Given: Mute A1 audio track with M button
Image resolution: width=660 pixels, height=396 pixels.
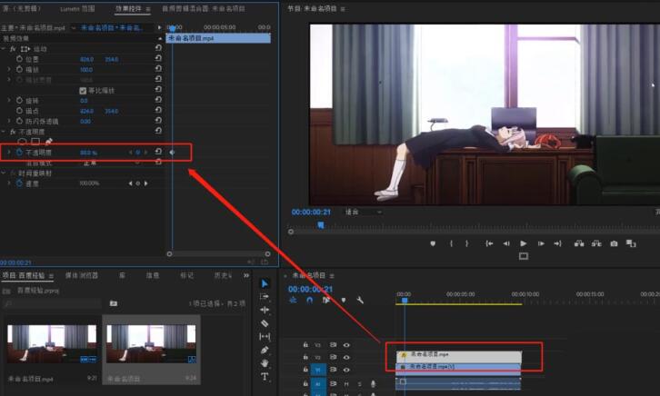Looking at the screenshot, I should [x=346, y=384].
